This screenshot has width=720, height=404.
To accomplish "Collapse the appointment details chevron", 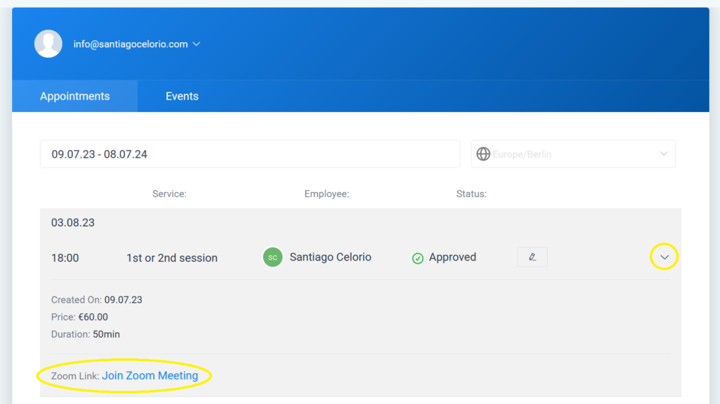I will click(x=664, y=257).
